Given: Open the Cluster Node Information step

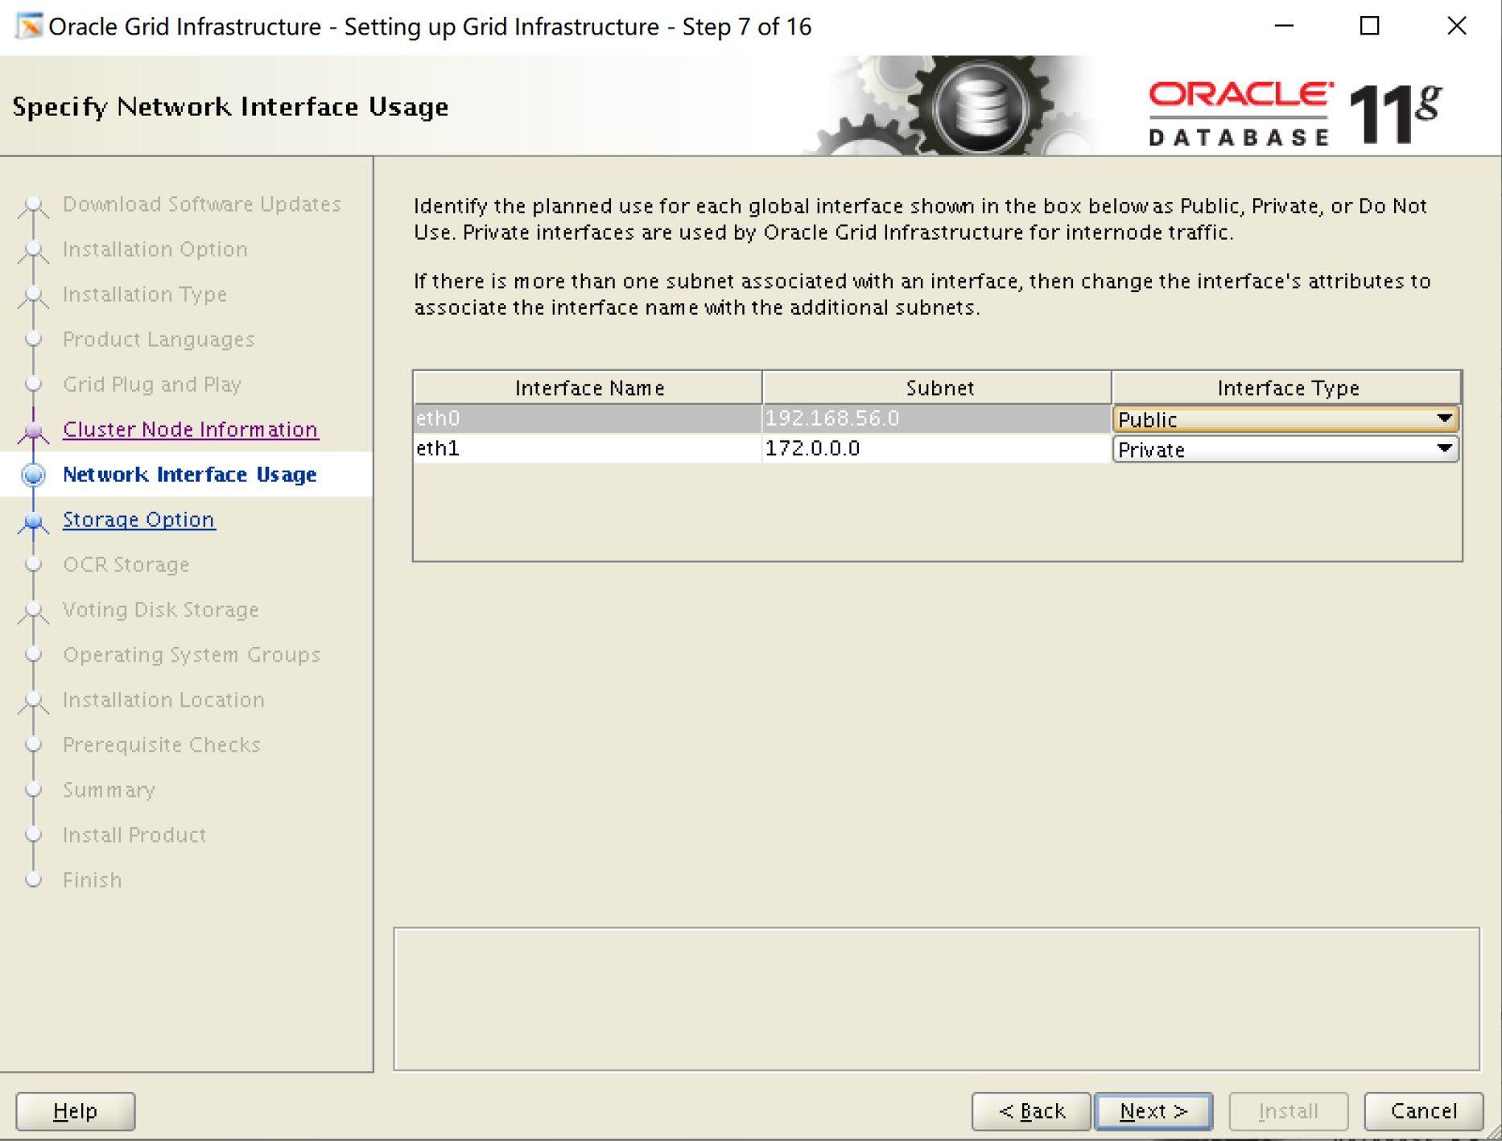Looking at the screenshot, I should [191, 430].
